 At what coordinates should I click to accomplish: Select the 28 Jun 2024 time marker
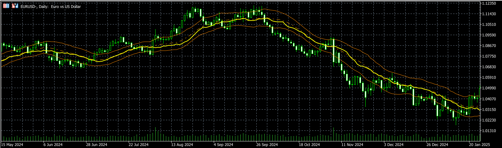pos(96,145)
